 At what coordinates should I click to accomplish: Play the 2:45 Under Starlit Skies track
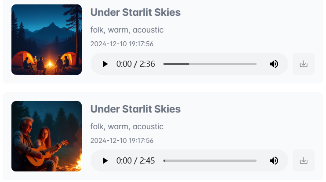[105, 161]
